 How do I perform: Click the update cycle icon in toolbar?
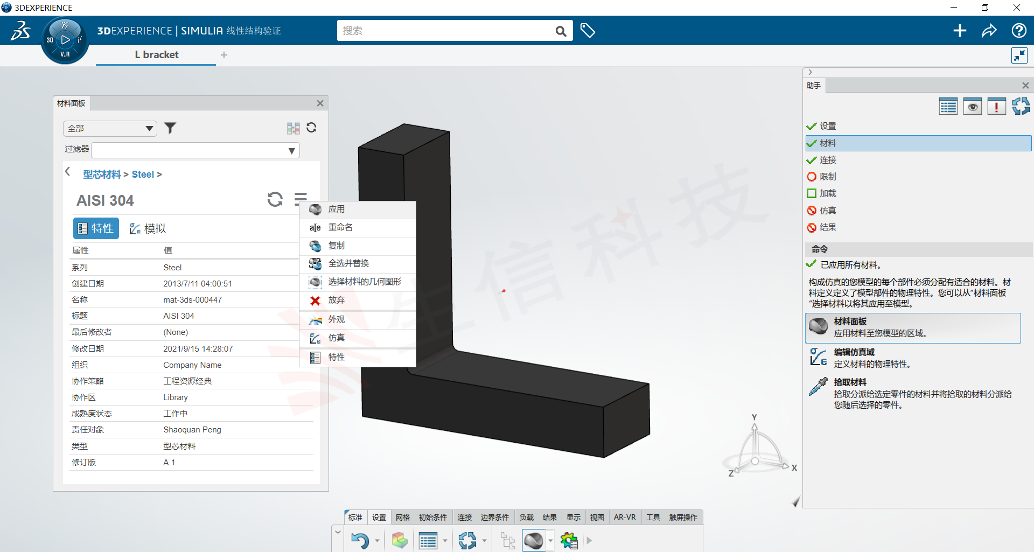[x=467, y=540]
